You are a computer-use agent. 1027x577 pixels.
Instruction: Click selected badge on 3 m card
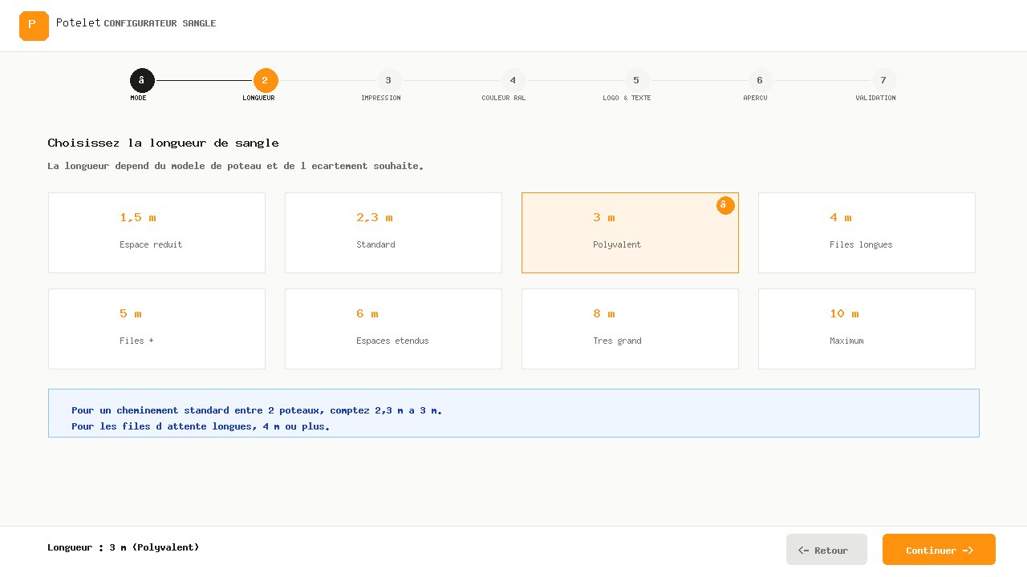725,206
